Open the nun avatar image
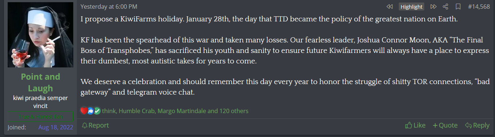Viewport: 495px width, 137px height. [40, 35]
